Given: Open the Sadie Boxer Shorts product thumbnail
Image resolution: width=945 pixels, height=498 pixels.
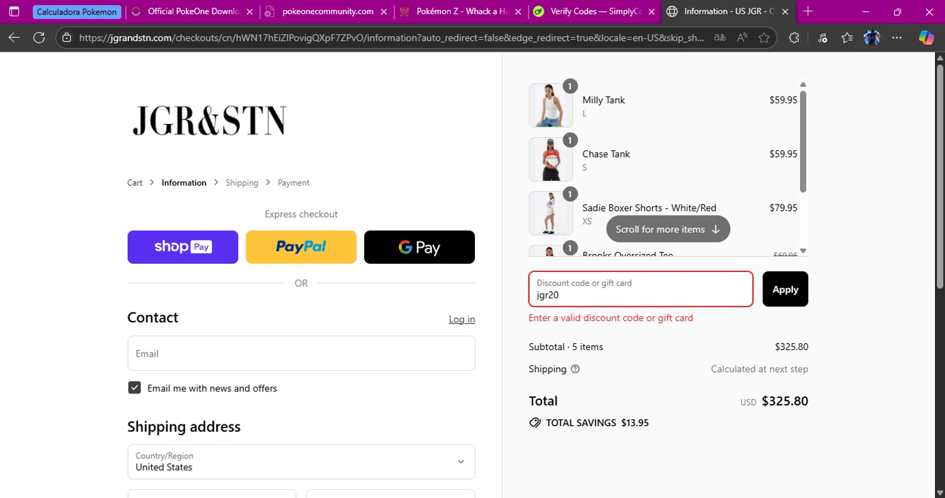Looking at the screenshot, I should [551, 213].
